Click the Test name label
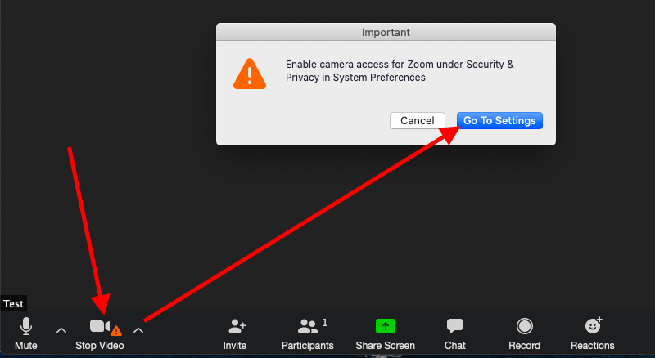Viewport: 655px width, 358px height. pos(14,303)
